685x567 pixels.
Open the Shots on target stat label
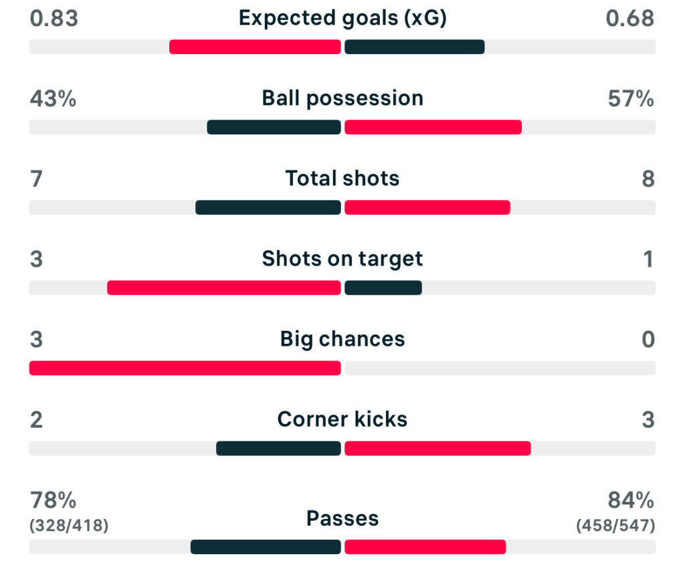342,259
